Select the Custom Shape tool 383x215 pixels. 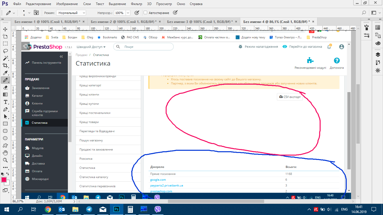[5, 146]
